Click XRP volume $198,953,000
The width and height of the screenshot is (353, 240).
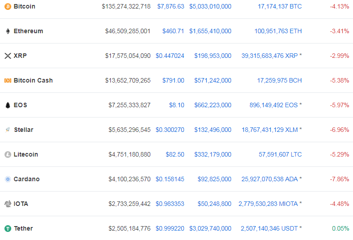(x=213, y=56)
